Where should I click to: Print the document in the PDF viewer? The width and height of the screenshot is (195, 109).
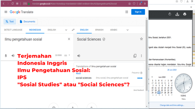[x=185, y=14]
